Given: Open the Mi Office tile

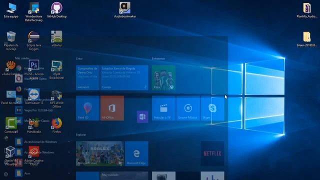Looking at the screenshot, I should tap(112, 108).
